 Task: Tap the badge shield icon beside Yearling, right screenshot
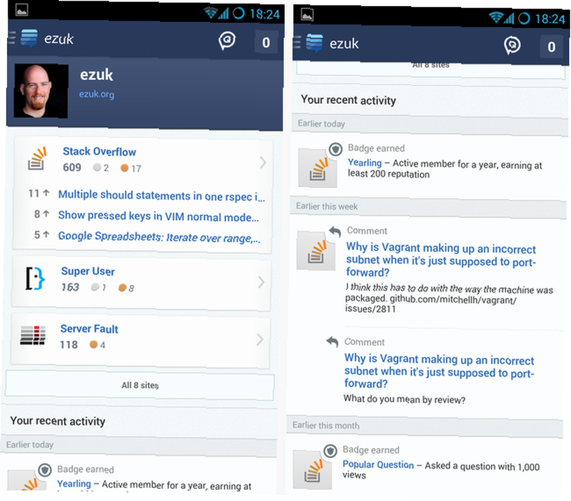tap(335, 149)
